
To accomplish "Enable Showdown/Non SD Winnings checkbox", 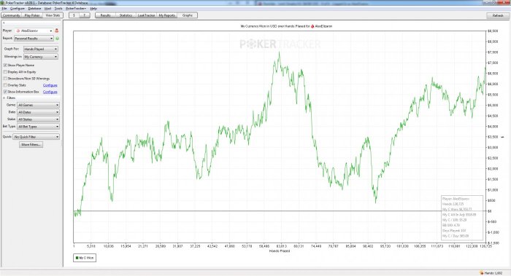I will pos(5,79).
